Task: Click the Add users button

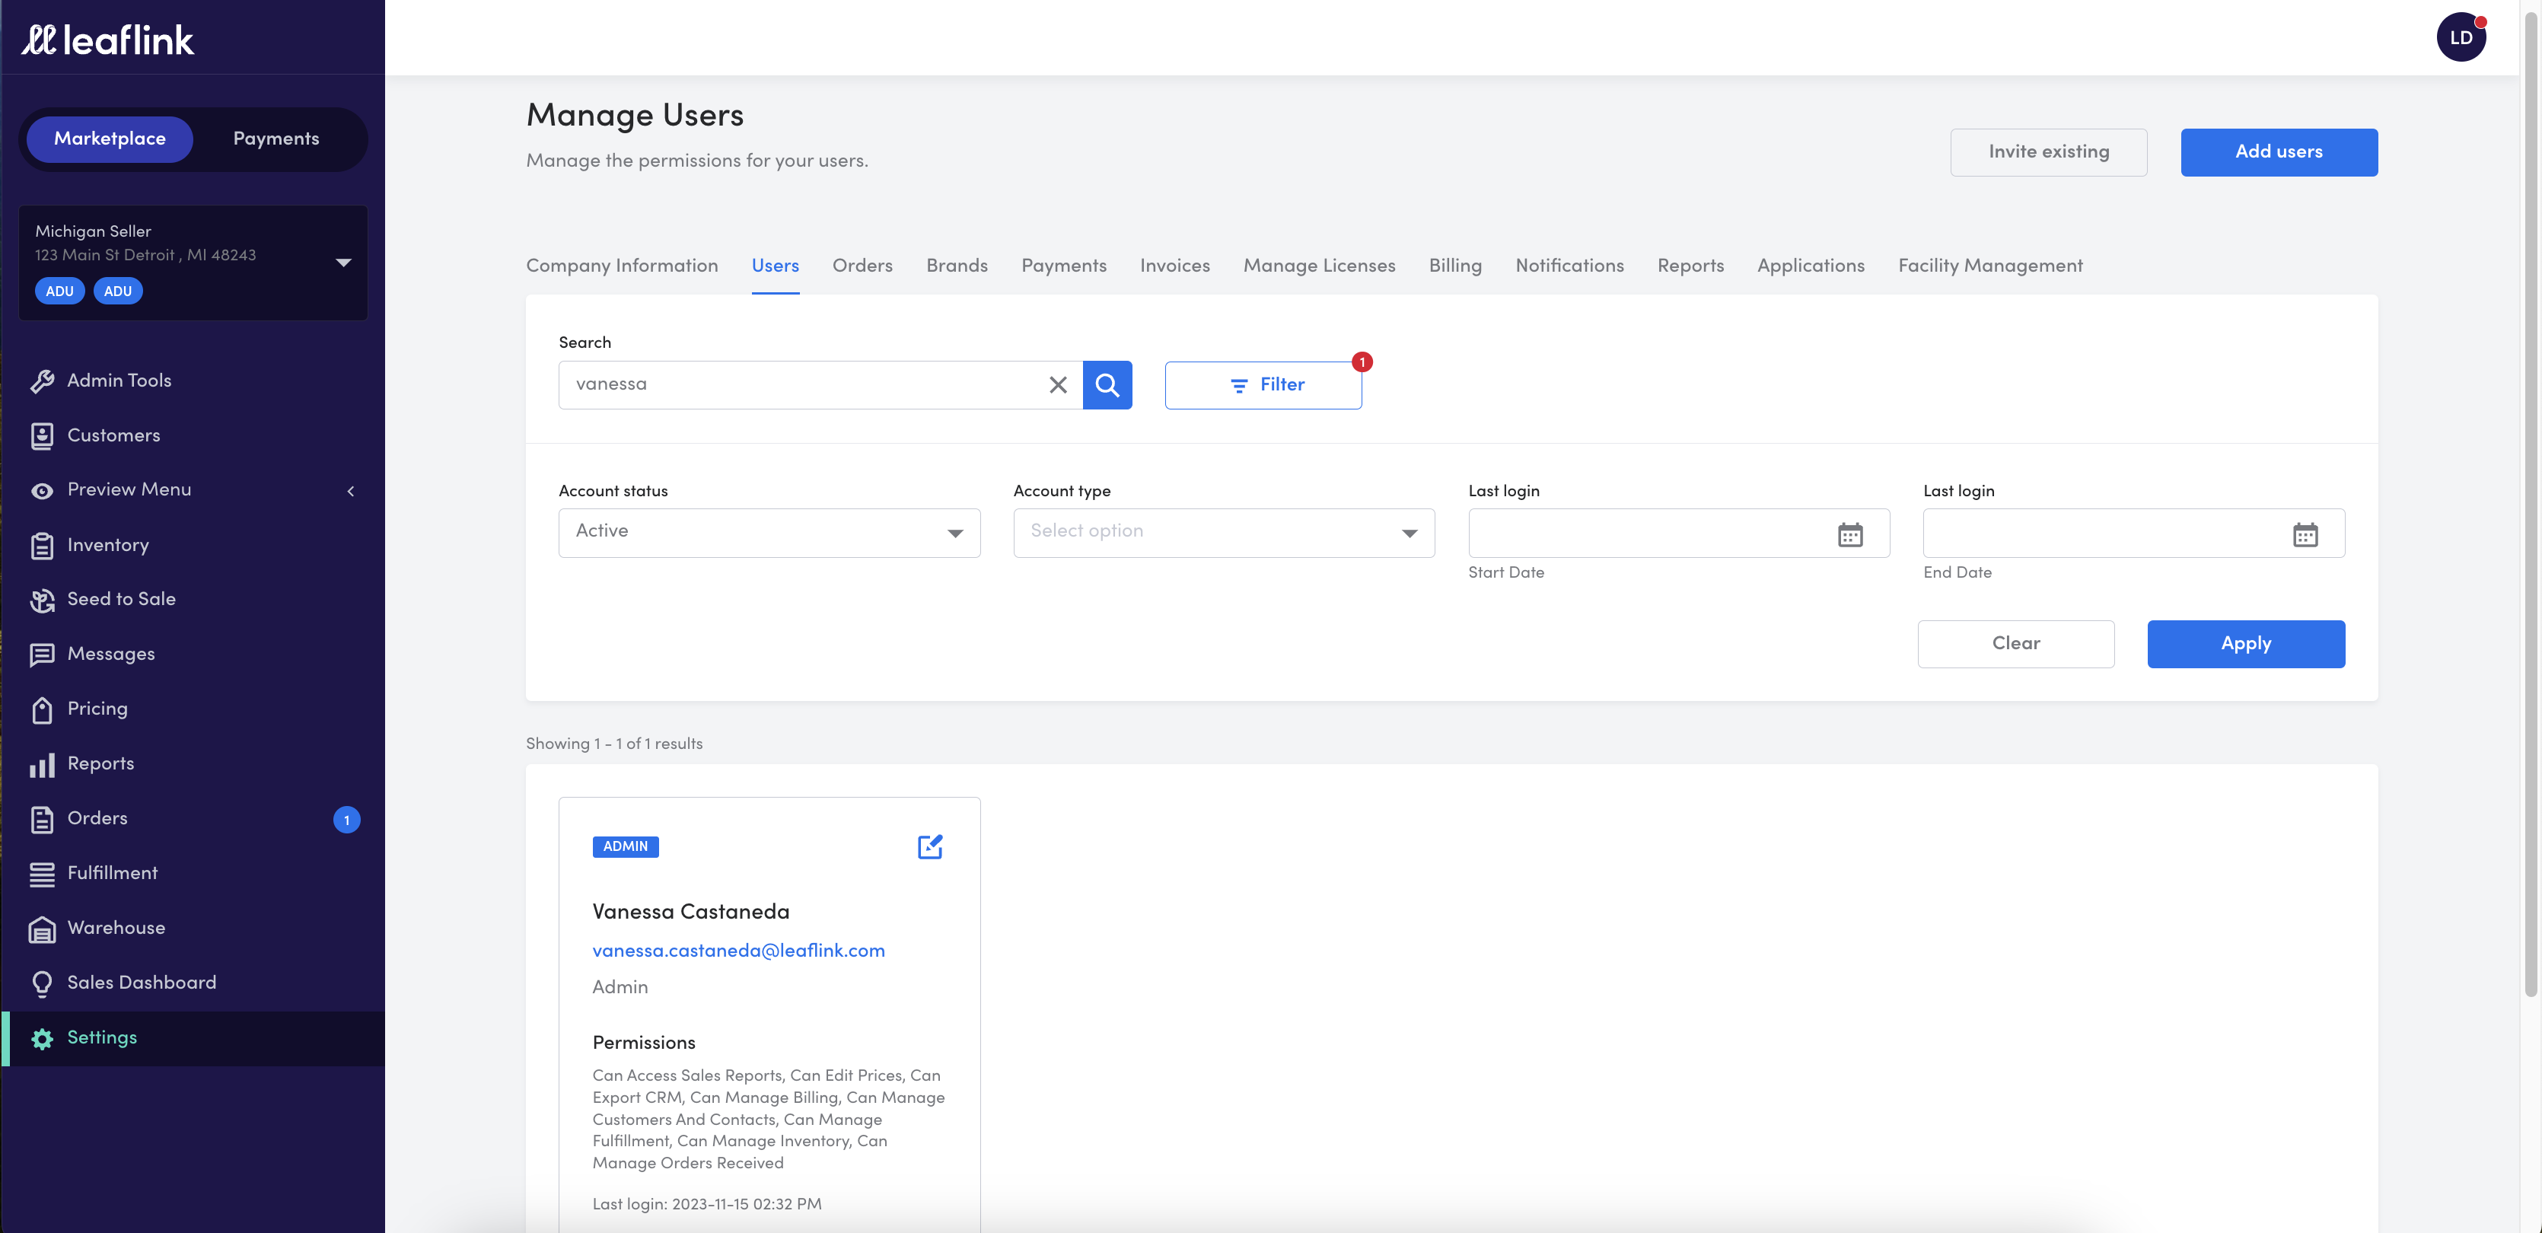Action: [x=2279, y=152]
